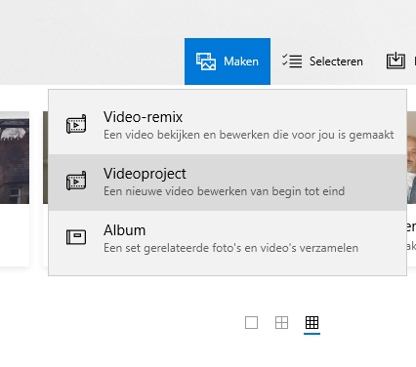This screenshot has width=416, height=367.
Task: Click description 'Een set gerelateerde foto's en video's verzamelen'
Action: [x=231, y=248]
